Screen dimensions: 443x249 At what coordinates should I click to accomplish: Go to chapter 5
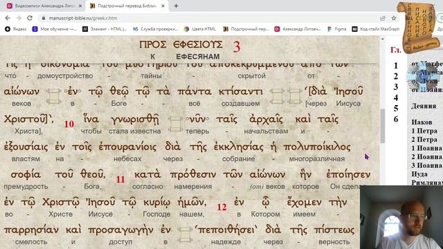click(x=396, y=109)
